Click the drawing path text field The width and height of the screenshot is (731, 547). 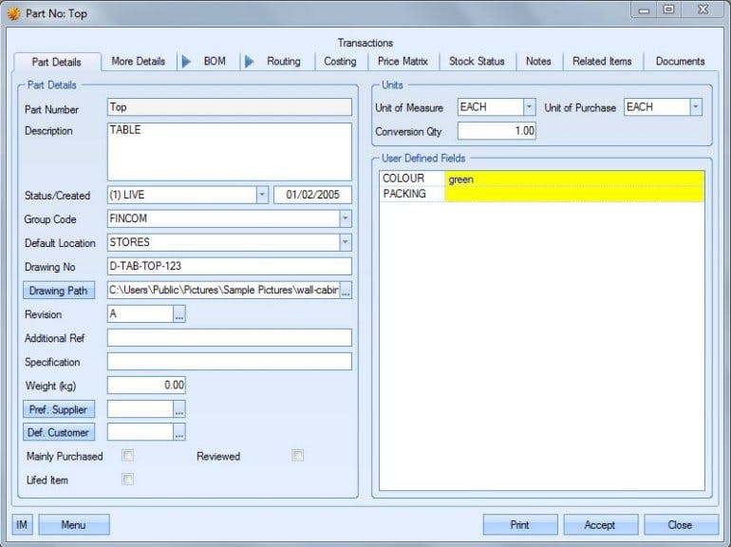point(224,290)
